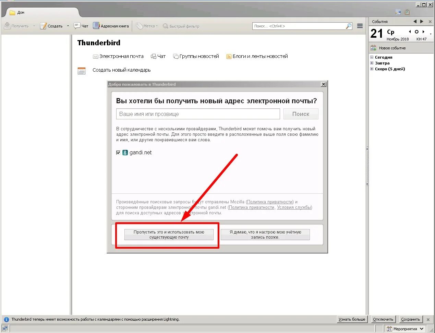Click the Ваше имя или прозвище input field
Image resolution: width=435 pixels, height=333 pixels.
click(x=198, y=114)
